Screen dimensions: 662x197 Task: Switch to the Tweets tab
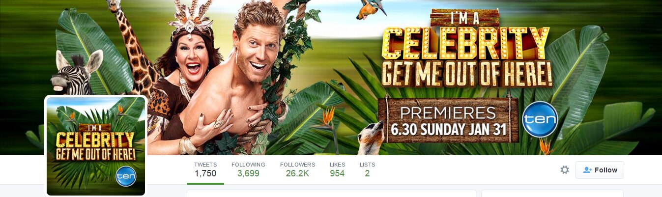tap(205, 169)
